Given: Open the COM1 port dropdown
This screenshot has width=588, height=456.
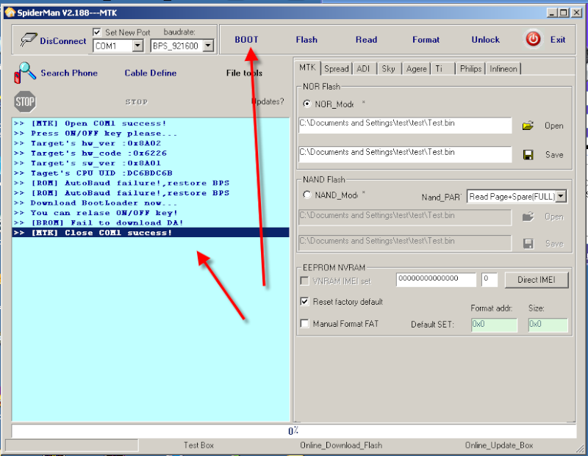Looking at the screenshot, I should coord(137,46).
